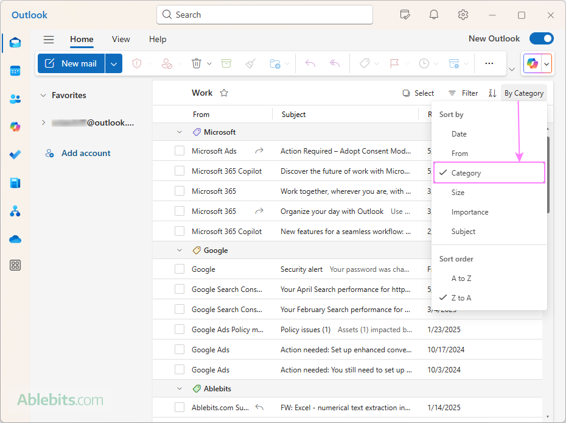Toggle the hamburger navigation pane button
566x423 pixels.
pos(49,40)
